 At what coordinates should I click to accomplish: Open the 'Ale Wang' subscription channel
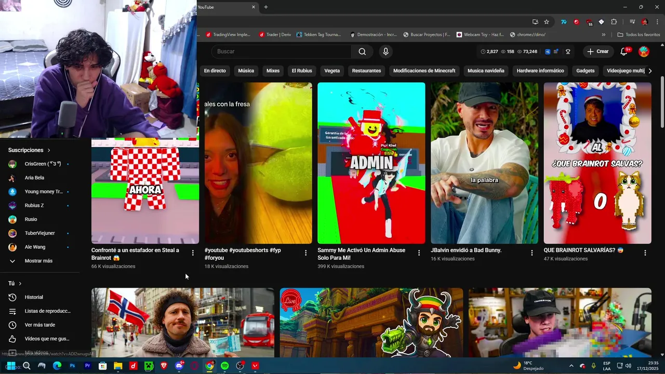pos(35,247)
